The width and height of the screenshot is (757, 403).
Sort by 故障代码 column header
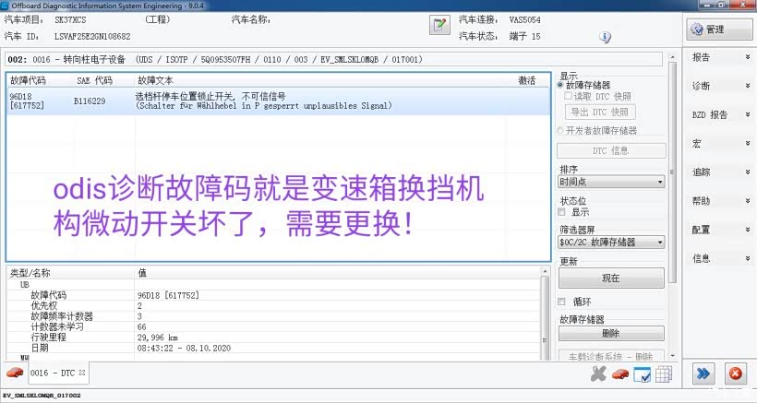[28, 80]
